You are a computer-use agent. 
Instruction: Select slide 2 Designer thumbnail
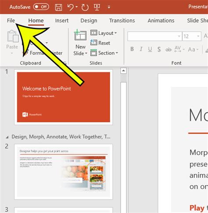click(x=64, y=172)
